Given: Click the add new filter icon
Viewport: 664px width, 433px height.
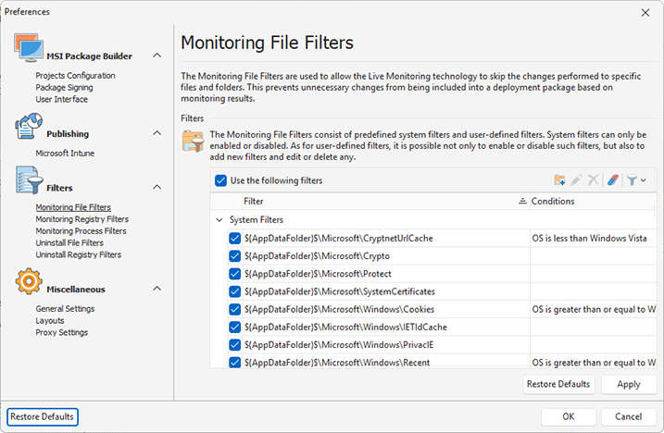Looking at the screenshot, I should pyautogui.click(x=559, y=180).
